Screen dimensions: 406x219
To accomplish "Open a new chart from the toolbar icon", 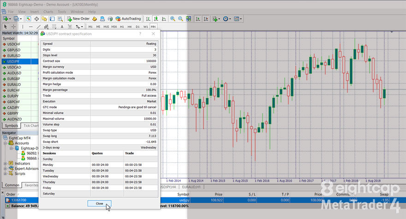I will click(5, 18).
